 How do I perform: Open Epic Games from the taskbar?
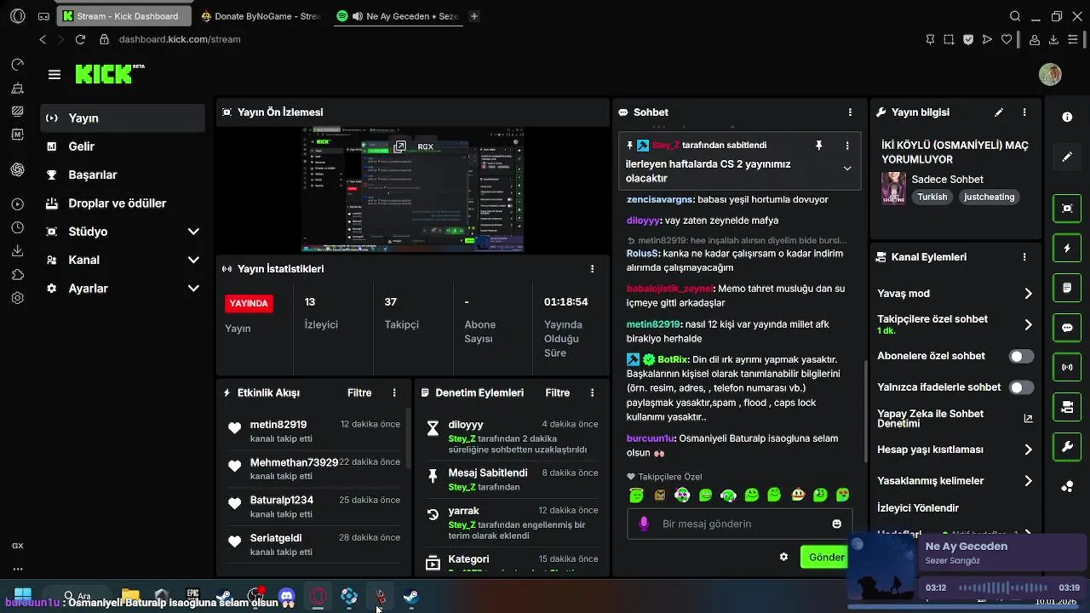click(x=193, y=595)
